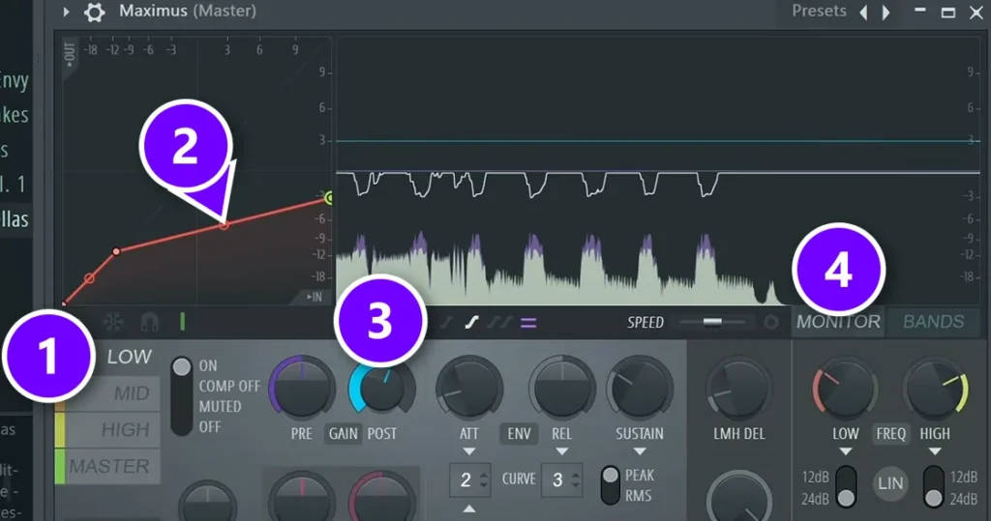This screenshot has width=991, height=521.
Task: Select the first dimmed curve shape icon
Action: click(447, 323)
